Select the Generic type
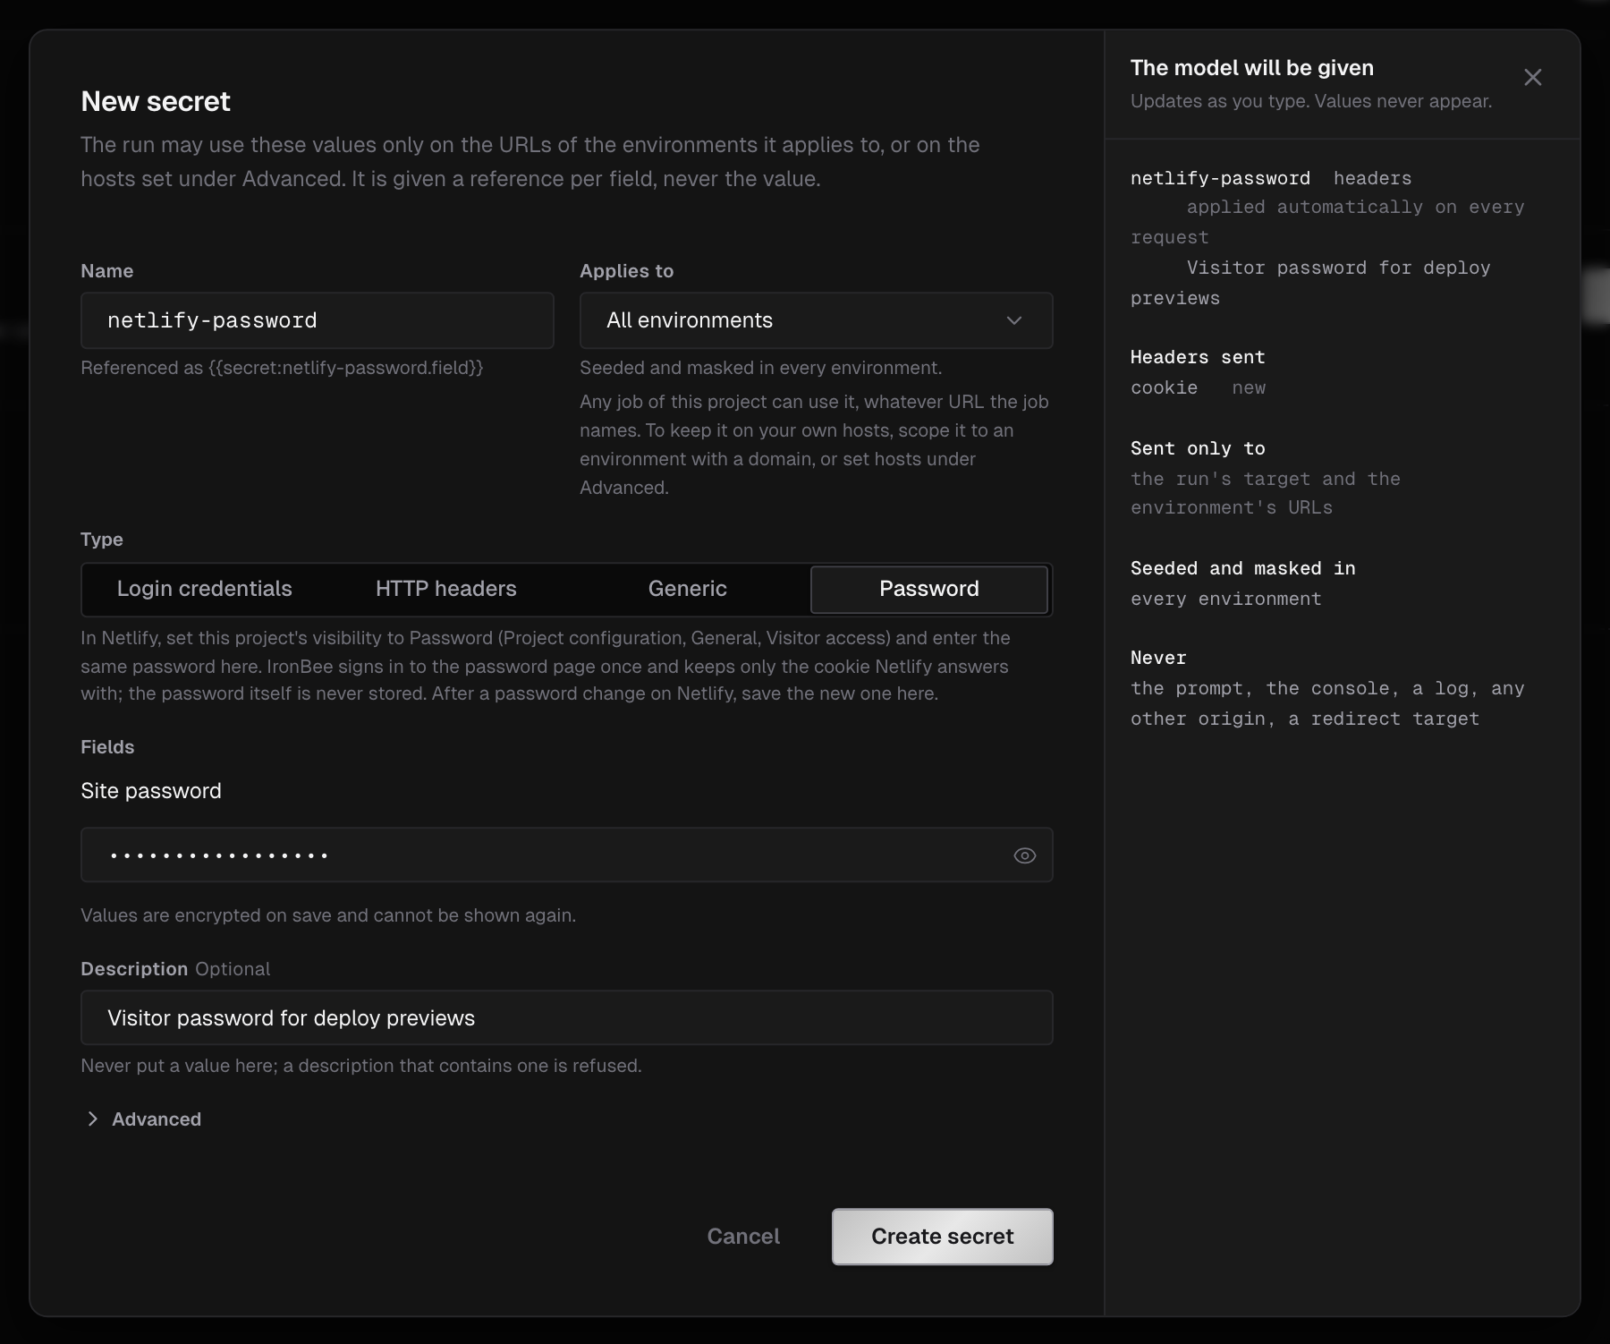 [x=688, y=589]
